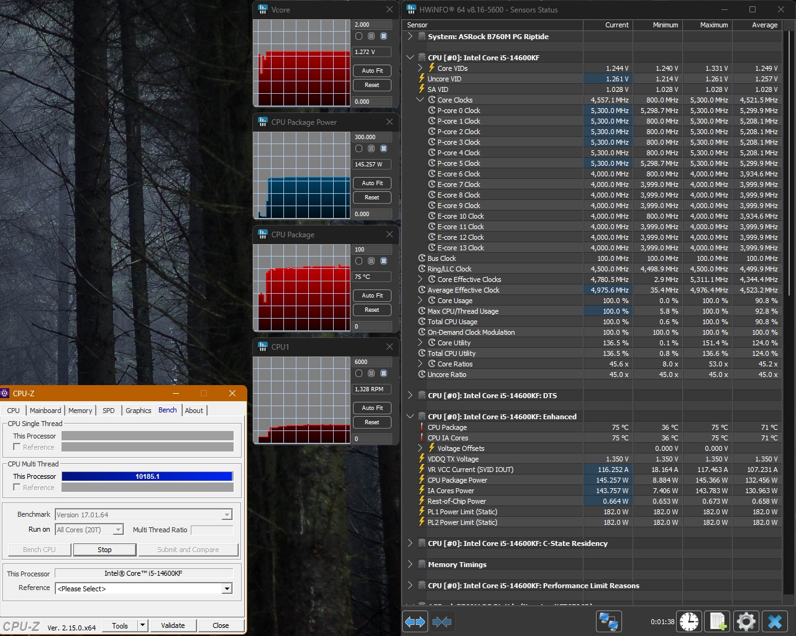Image resolution: width=796 pixels, height=636 pixels.
Task: Click the light blue square swatch in the Vcore graph
Action: point(383,36)
